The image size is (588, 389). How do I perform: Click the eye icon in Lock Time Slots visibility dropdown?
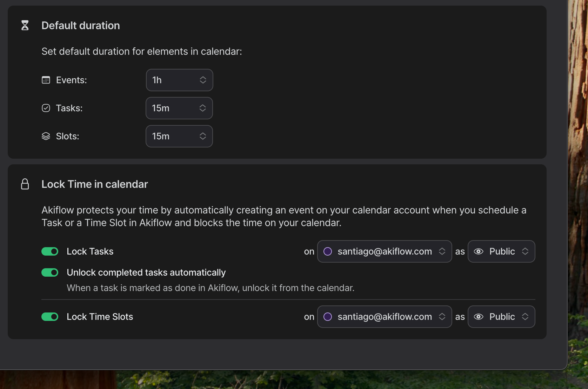[479, 317]
